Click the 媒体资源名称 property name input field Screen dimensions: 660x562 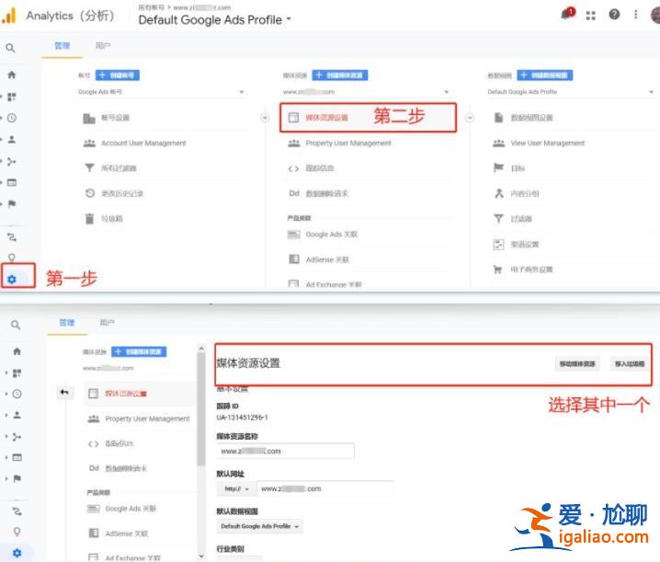(x=285, y=452)
